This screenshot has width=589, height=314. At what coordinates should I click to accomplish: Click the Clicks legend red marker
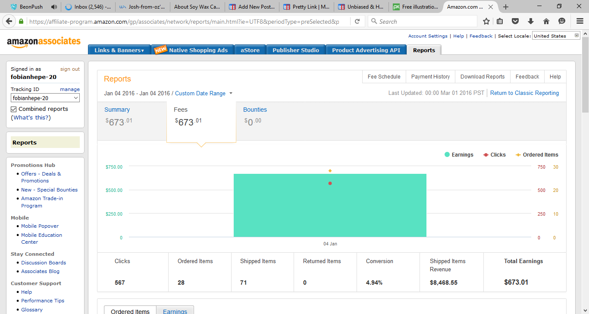pyautogui.click(x=486, y=155)
